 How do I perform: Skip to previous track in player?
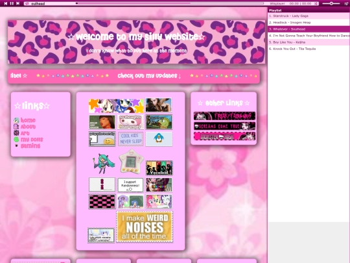(x=6, y=4)
